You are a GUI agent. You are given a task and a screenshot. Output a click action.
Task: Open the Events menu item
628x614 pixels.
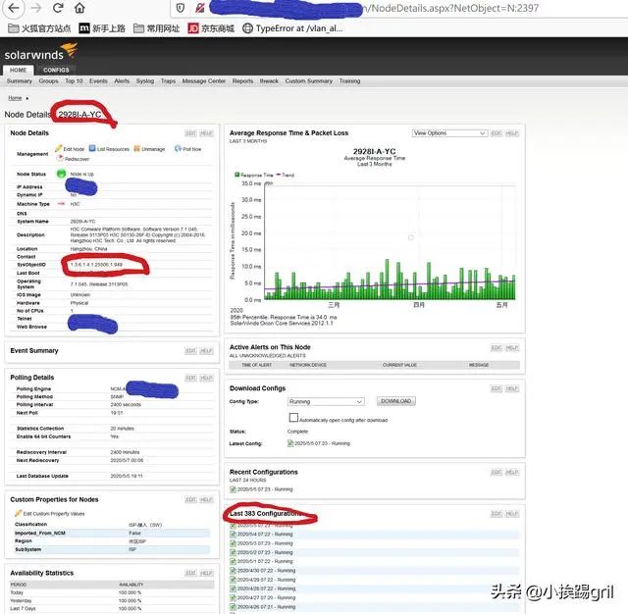pos(98,81)
